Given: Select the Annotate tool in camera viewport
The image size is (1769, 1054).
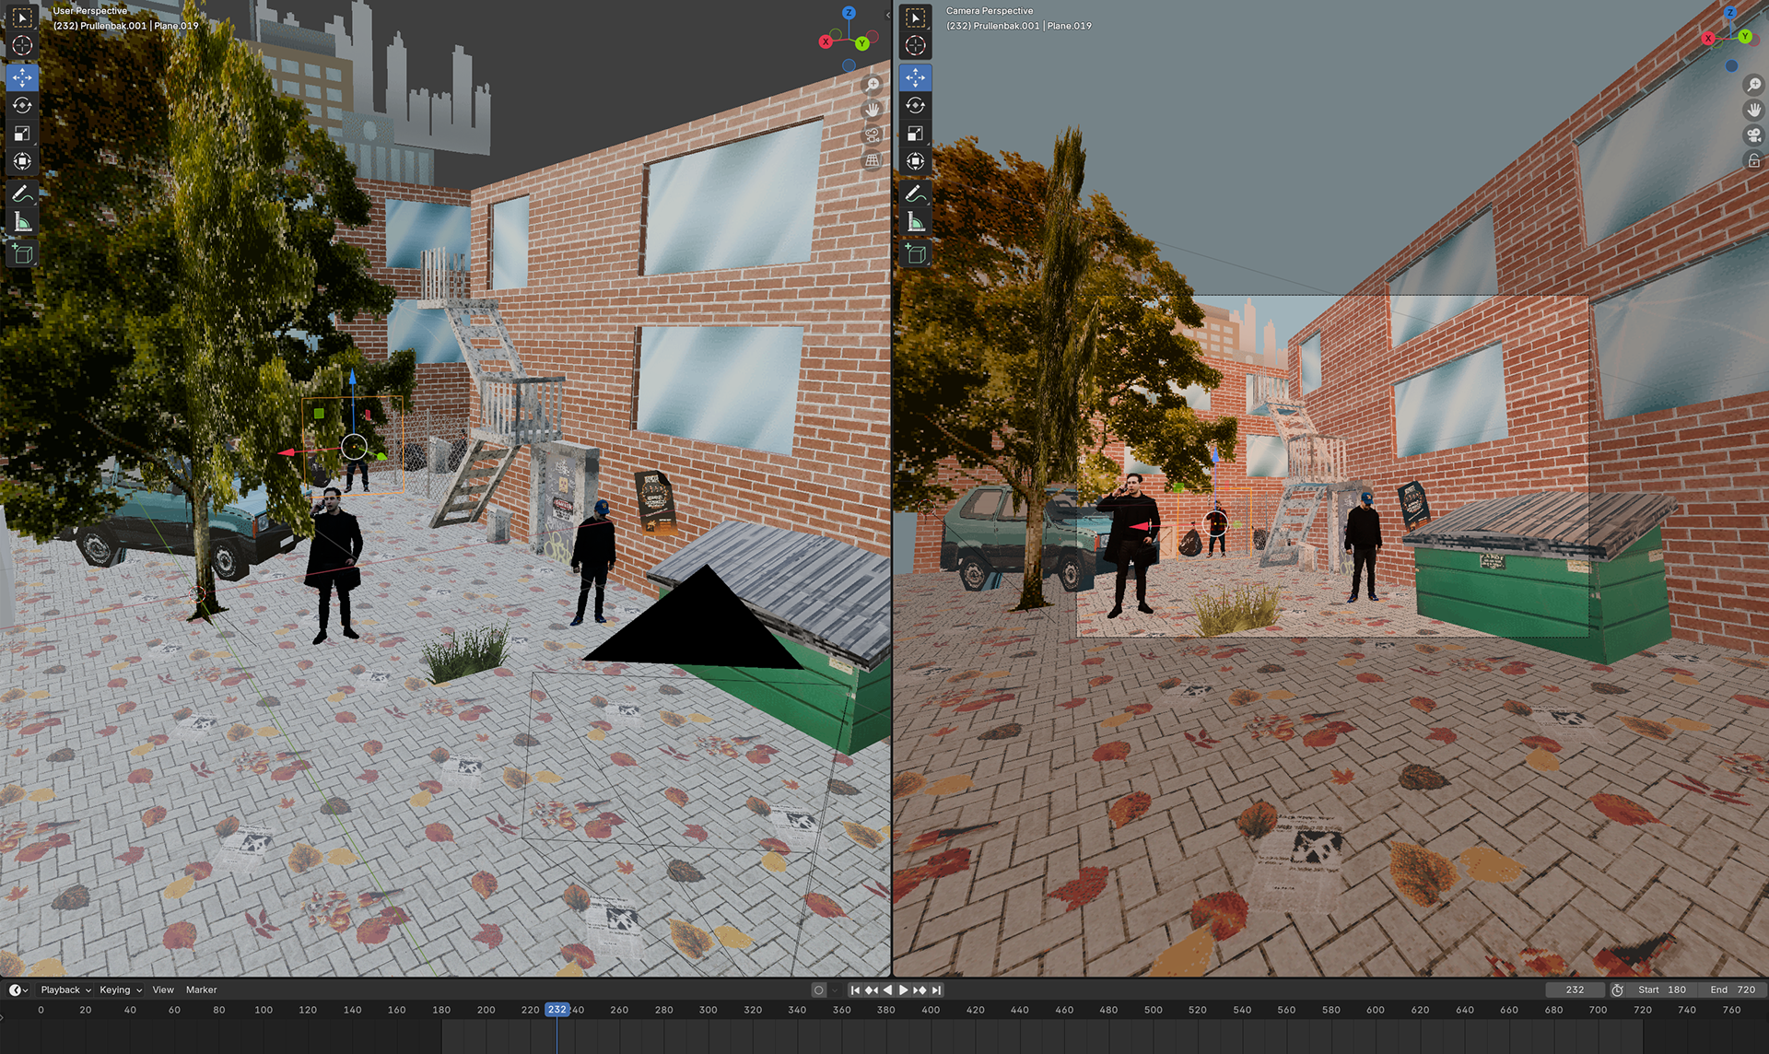Looking at the screenshot, I should pyautogui.click(x=915, y=193).
